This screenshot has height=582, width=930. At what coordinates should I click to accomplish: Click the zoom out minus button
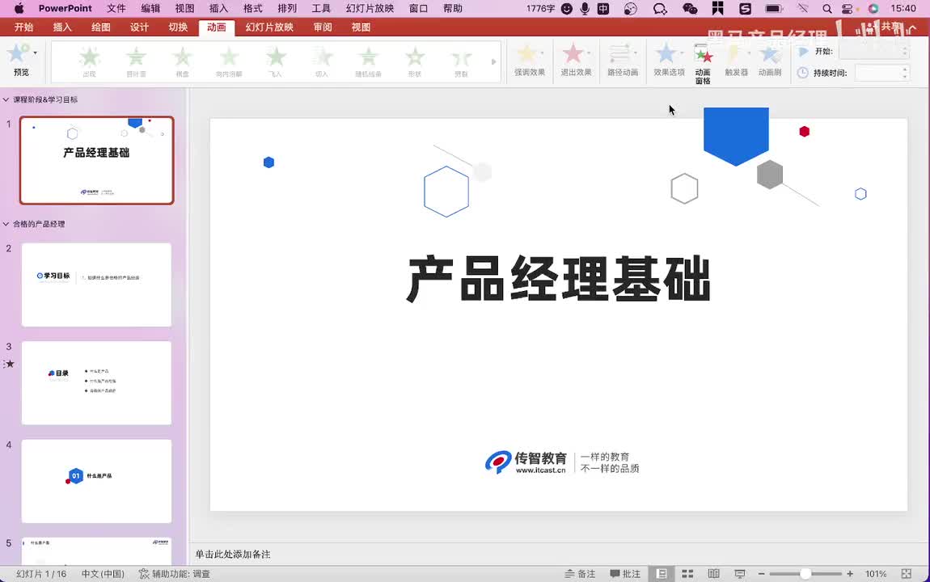pyautogui.click(x=762, y=574)
